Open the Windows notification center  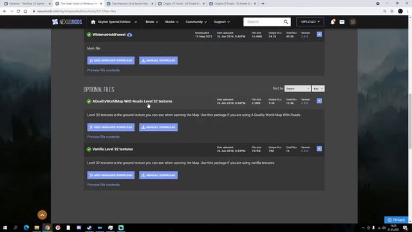406,227
